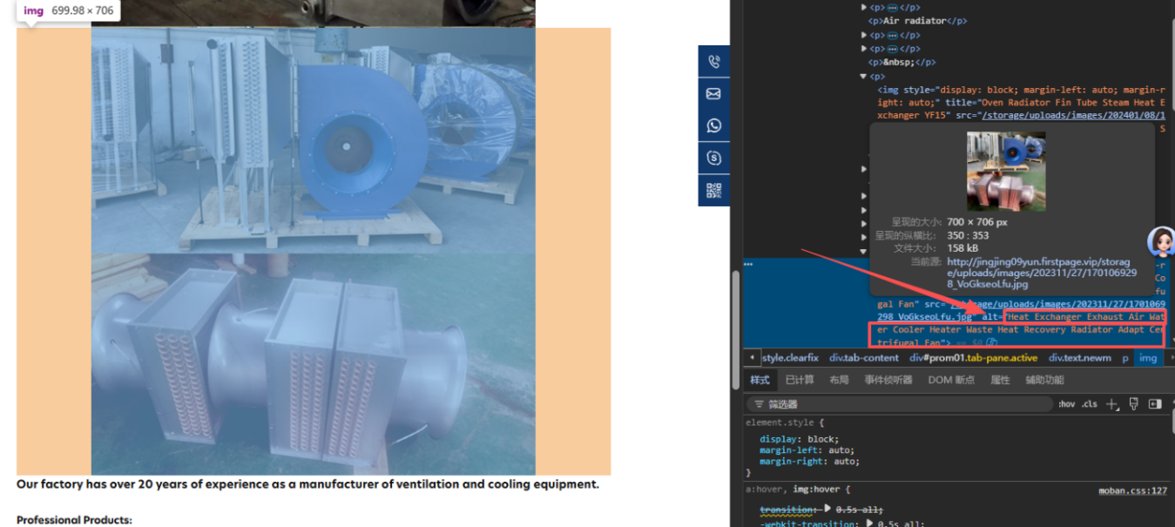Open the WhatsApp contact icon
Screen dimensions: 1175x527
pyautogui.click(x=714, y=126)
